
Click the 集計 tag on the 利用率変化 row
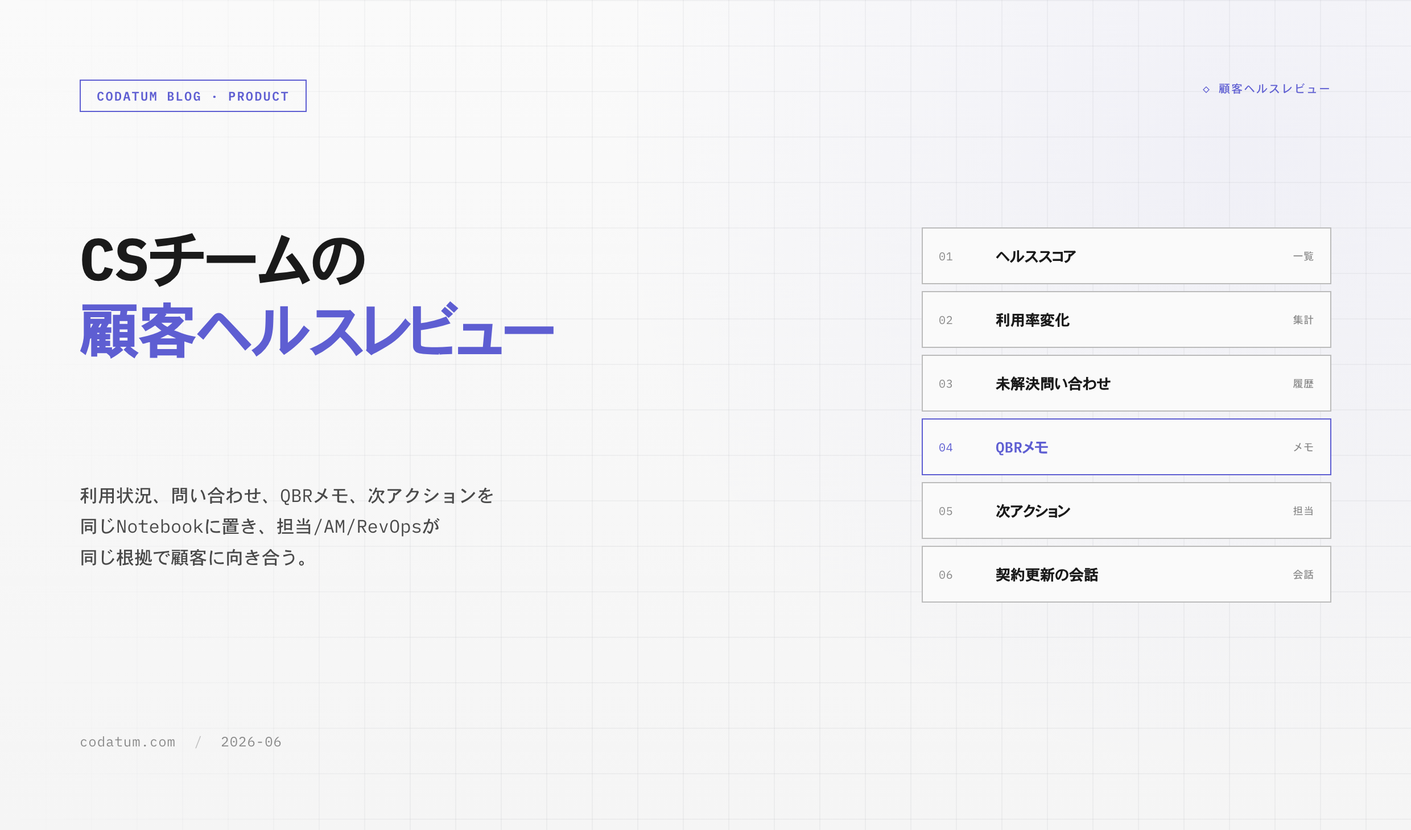(x=1303, y=320)
